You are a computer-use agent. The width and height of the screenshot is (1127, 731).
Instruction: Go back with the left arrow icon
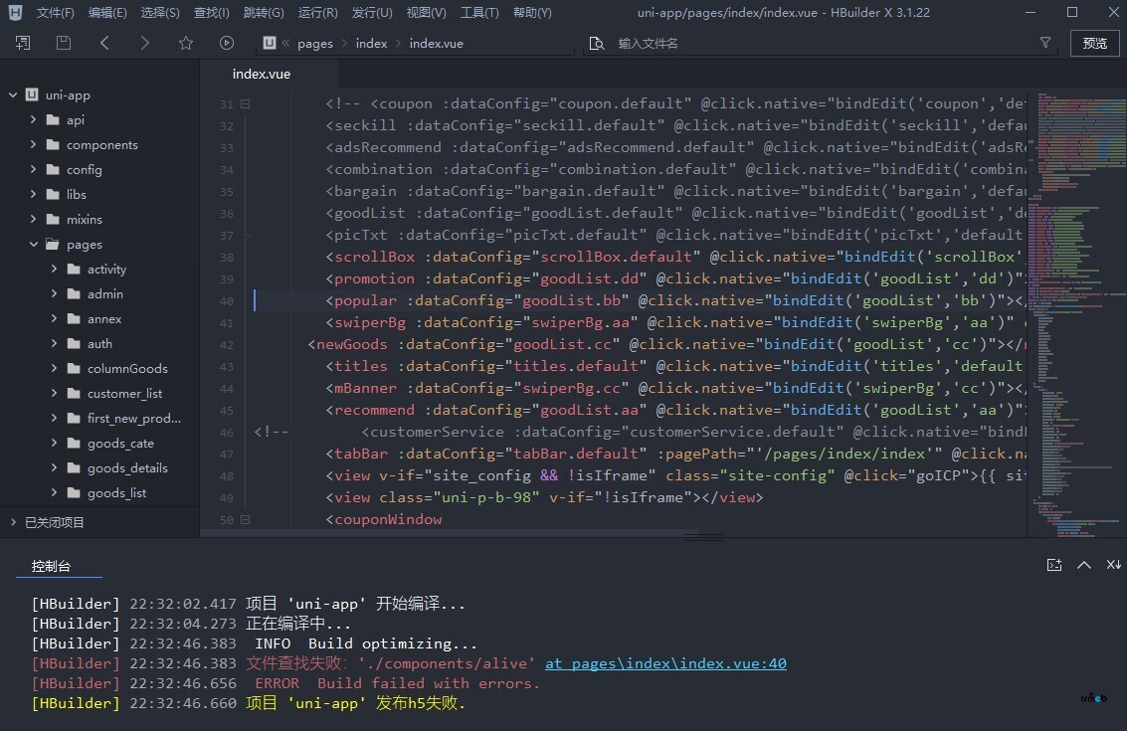point(104,43)
